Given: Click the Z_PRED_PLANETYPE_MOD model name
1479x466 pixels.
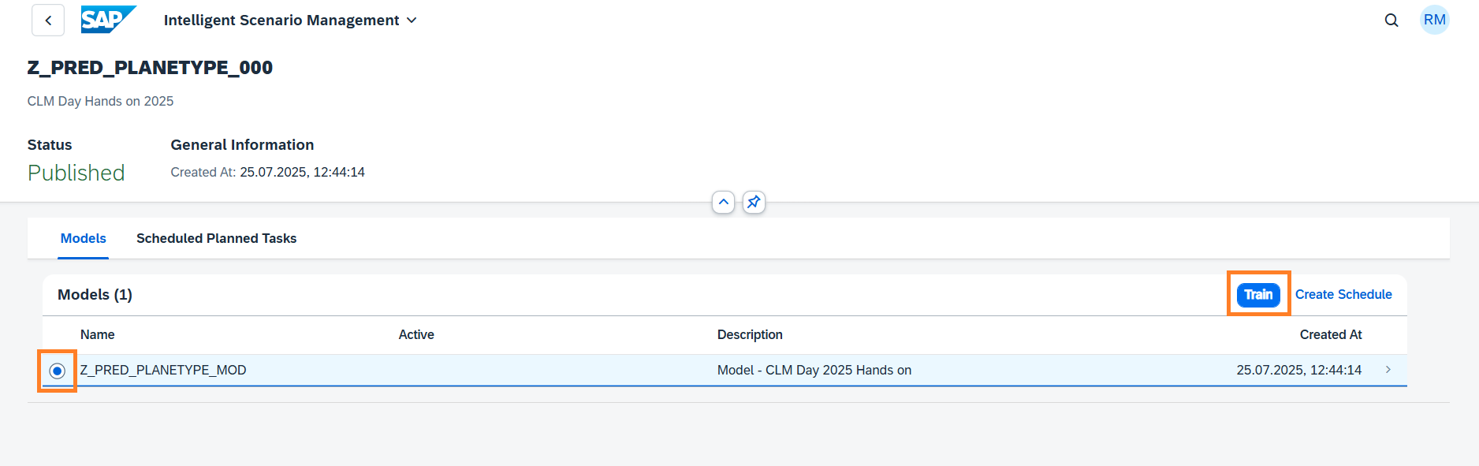Looking at the screenshot, I should coord(163,370).
